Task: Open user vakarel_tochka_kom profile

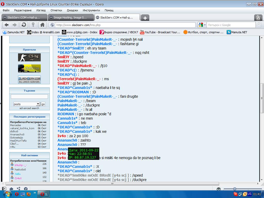Action: click(x=22, y=128)
